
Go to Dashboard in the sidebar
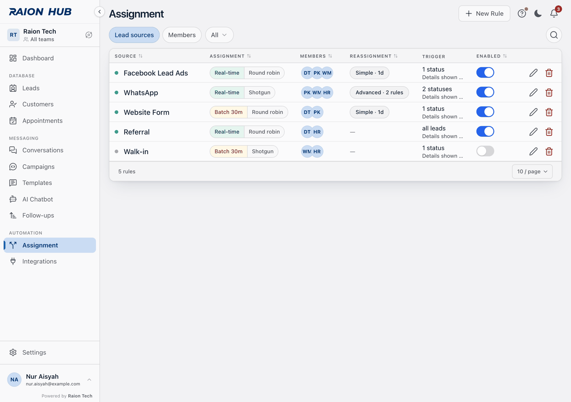50,58
